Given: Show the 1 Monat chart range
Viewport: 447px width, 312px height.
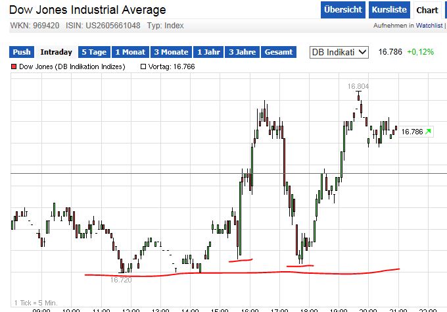Looking at the screenshot, I should click(130, 52).
